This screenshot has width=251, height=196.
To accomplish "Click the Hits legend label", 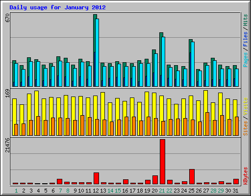I will pyautogui.click(x=246, y=20).
